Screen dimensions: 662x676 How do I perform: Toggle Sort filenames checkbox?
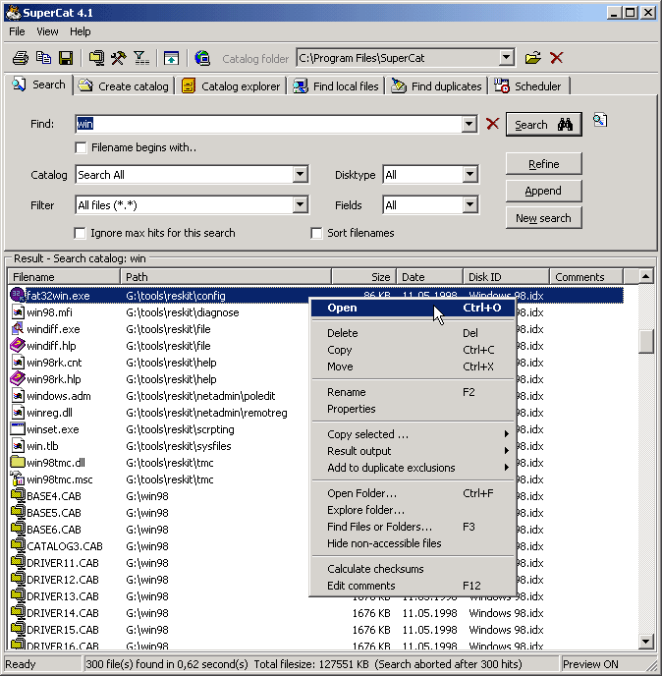coord(316,233)
